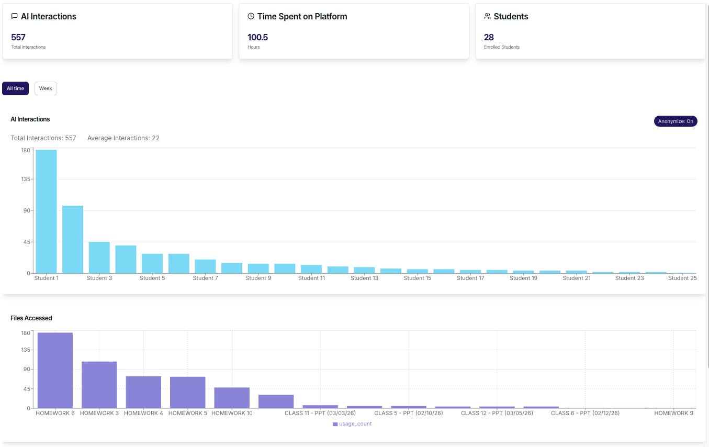The width and height of the screenshot is (709, 447).
Task: Click the HOMEWORK 3 bar in Files Accessed
Action: [99, 385]
